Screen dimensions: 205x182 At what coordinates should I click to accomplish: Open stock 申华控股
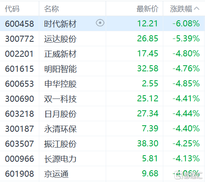pyautogui.click(x=60, y=84)
